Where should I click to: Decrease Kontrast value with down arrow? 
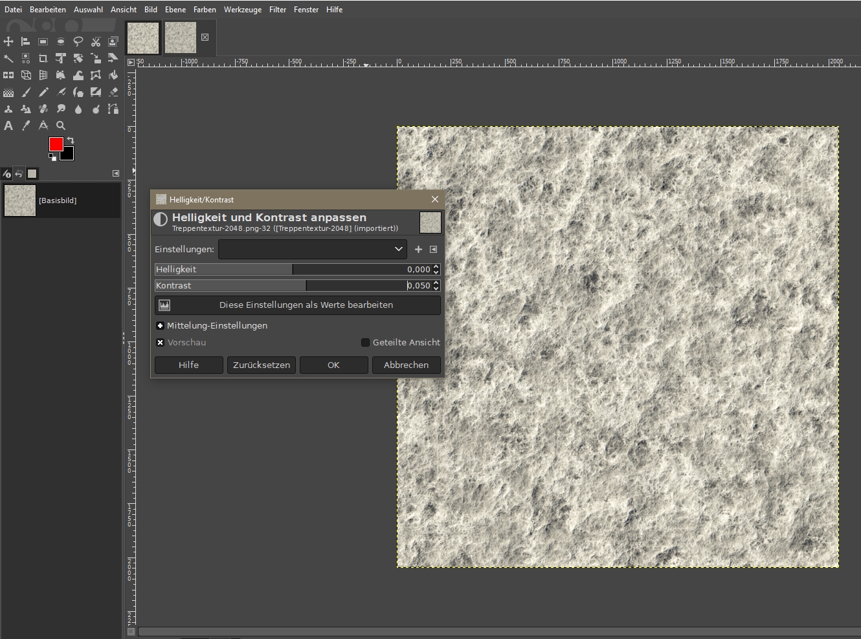(436, 288)
